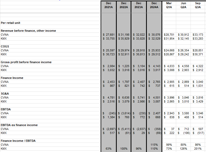Click Q2A COGS value $26,354
206x152 pixels.
183,51
